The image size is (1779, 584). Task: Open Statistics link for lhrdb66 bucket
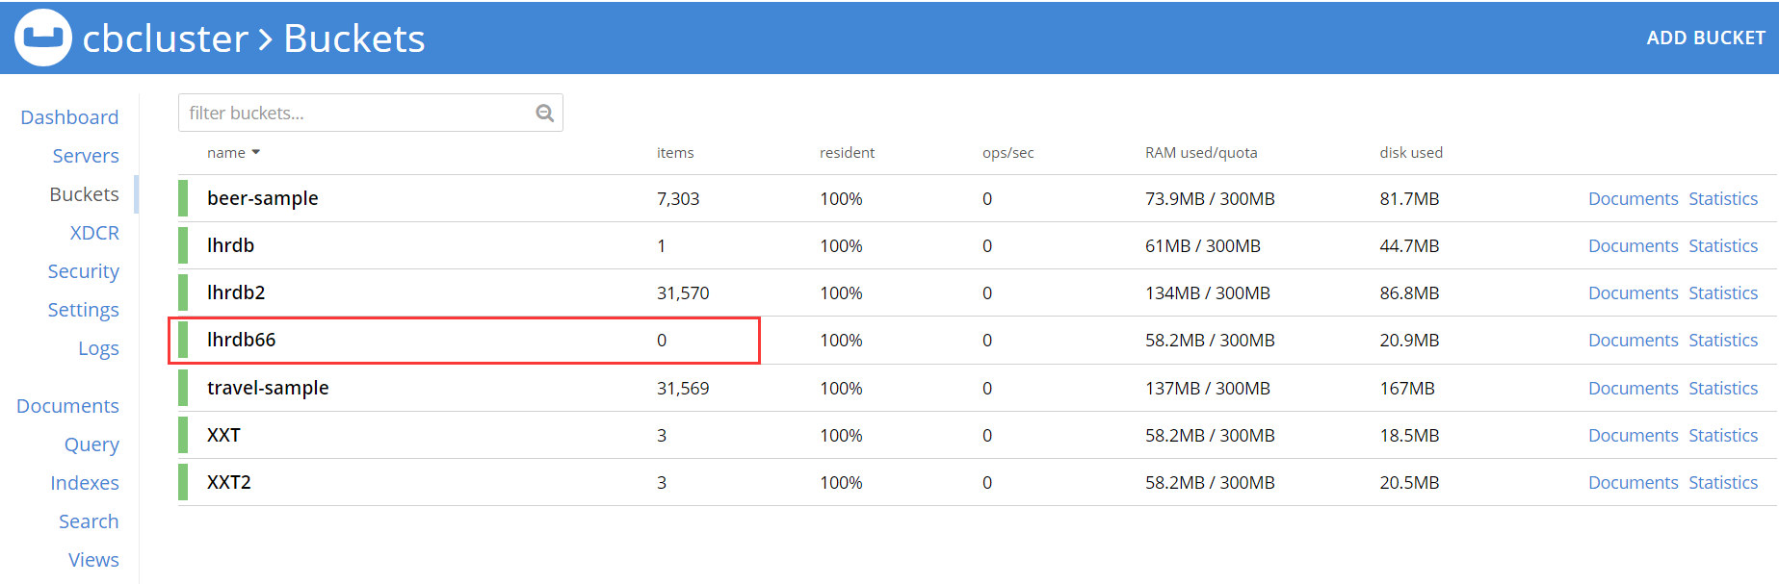click(x=1723, y=340)
